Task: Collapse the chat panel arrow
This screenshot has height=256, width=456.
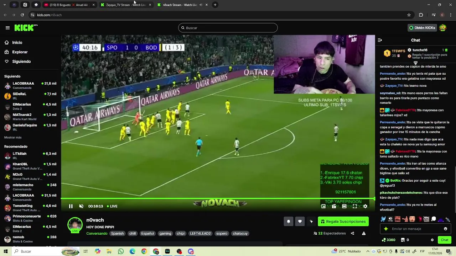Action: click(380, 40)
